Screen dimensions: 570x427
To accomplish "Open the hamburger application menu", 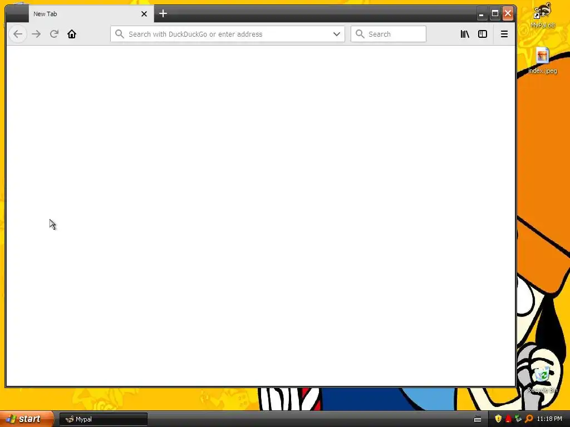I will click(504, 34).
